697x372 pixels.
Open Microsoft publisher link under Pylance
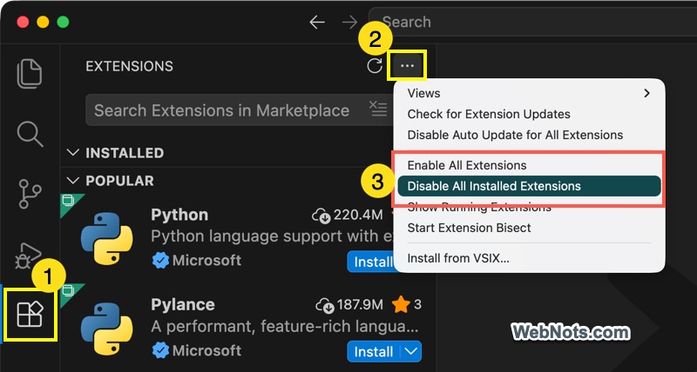pyautogui.click(x=206, y=351)
